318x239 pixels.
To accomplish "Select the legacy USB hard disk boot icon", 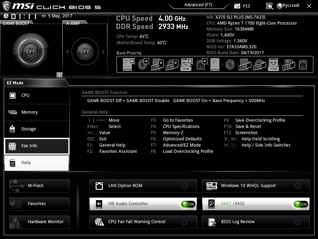I will pos(245,64).
